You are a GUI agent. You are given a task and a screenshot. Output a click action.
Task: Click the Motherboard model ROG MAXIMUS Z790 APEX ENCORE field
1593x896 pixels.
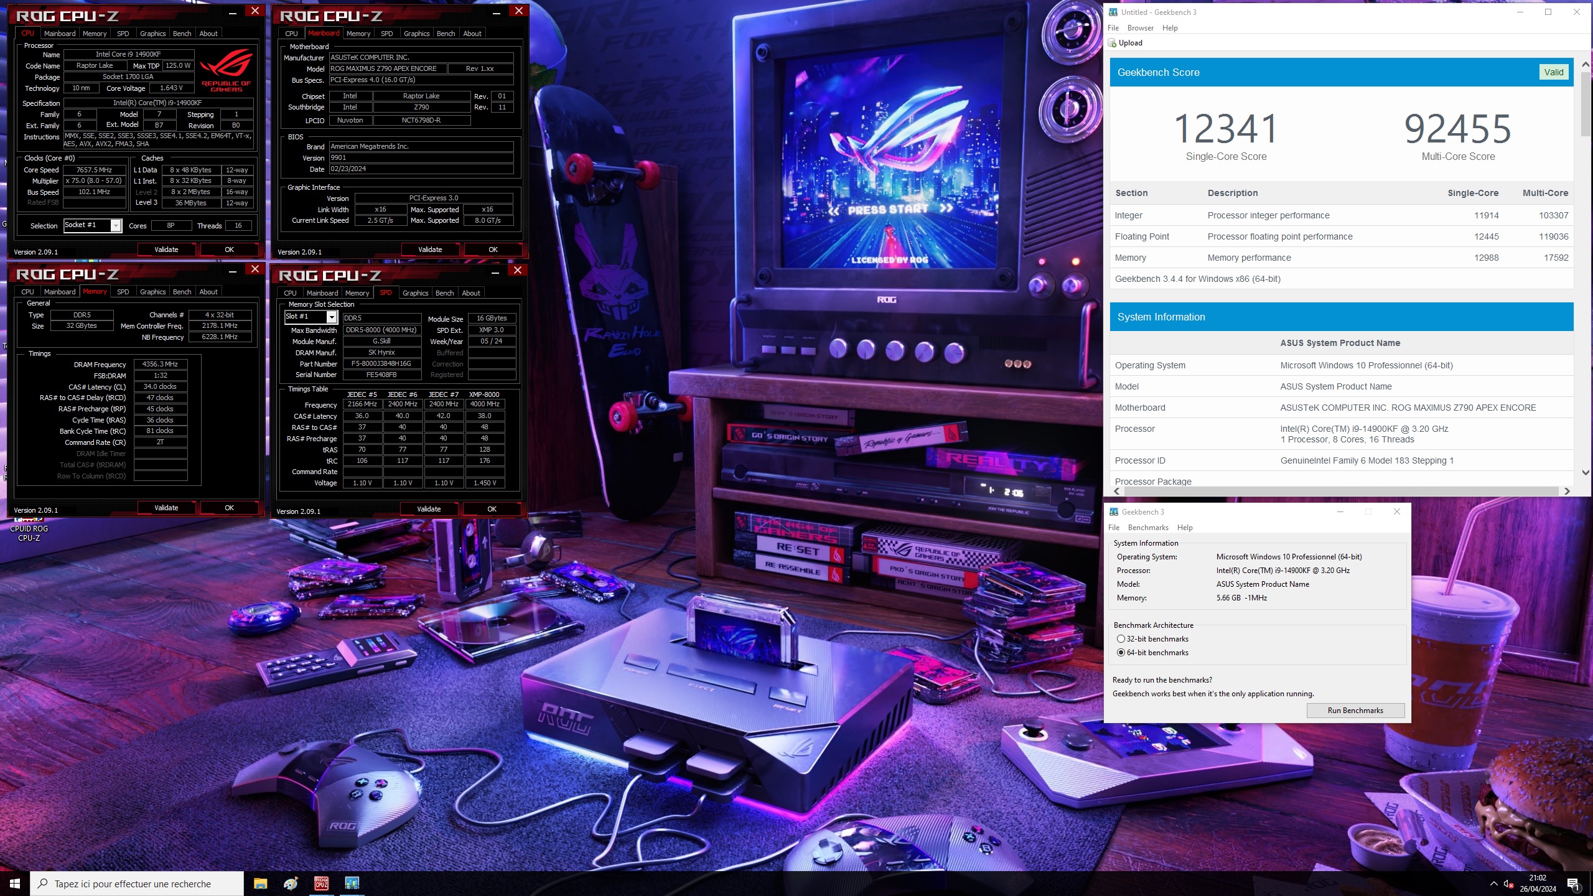pyautogui.click(x=388, y=68)
